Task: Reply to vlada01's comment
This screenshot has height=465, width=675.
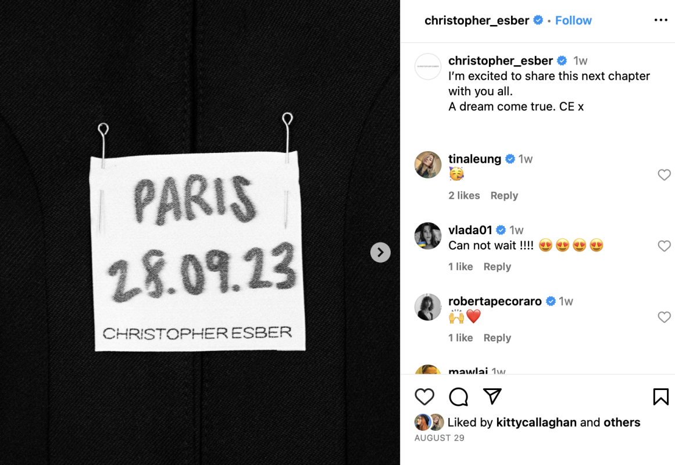Action: [497, 267]
